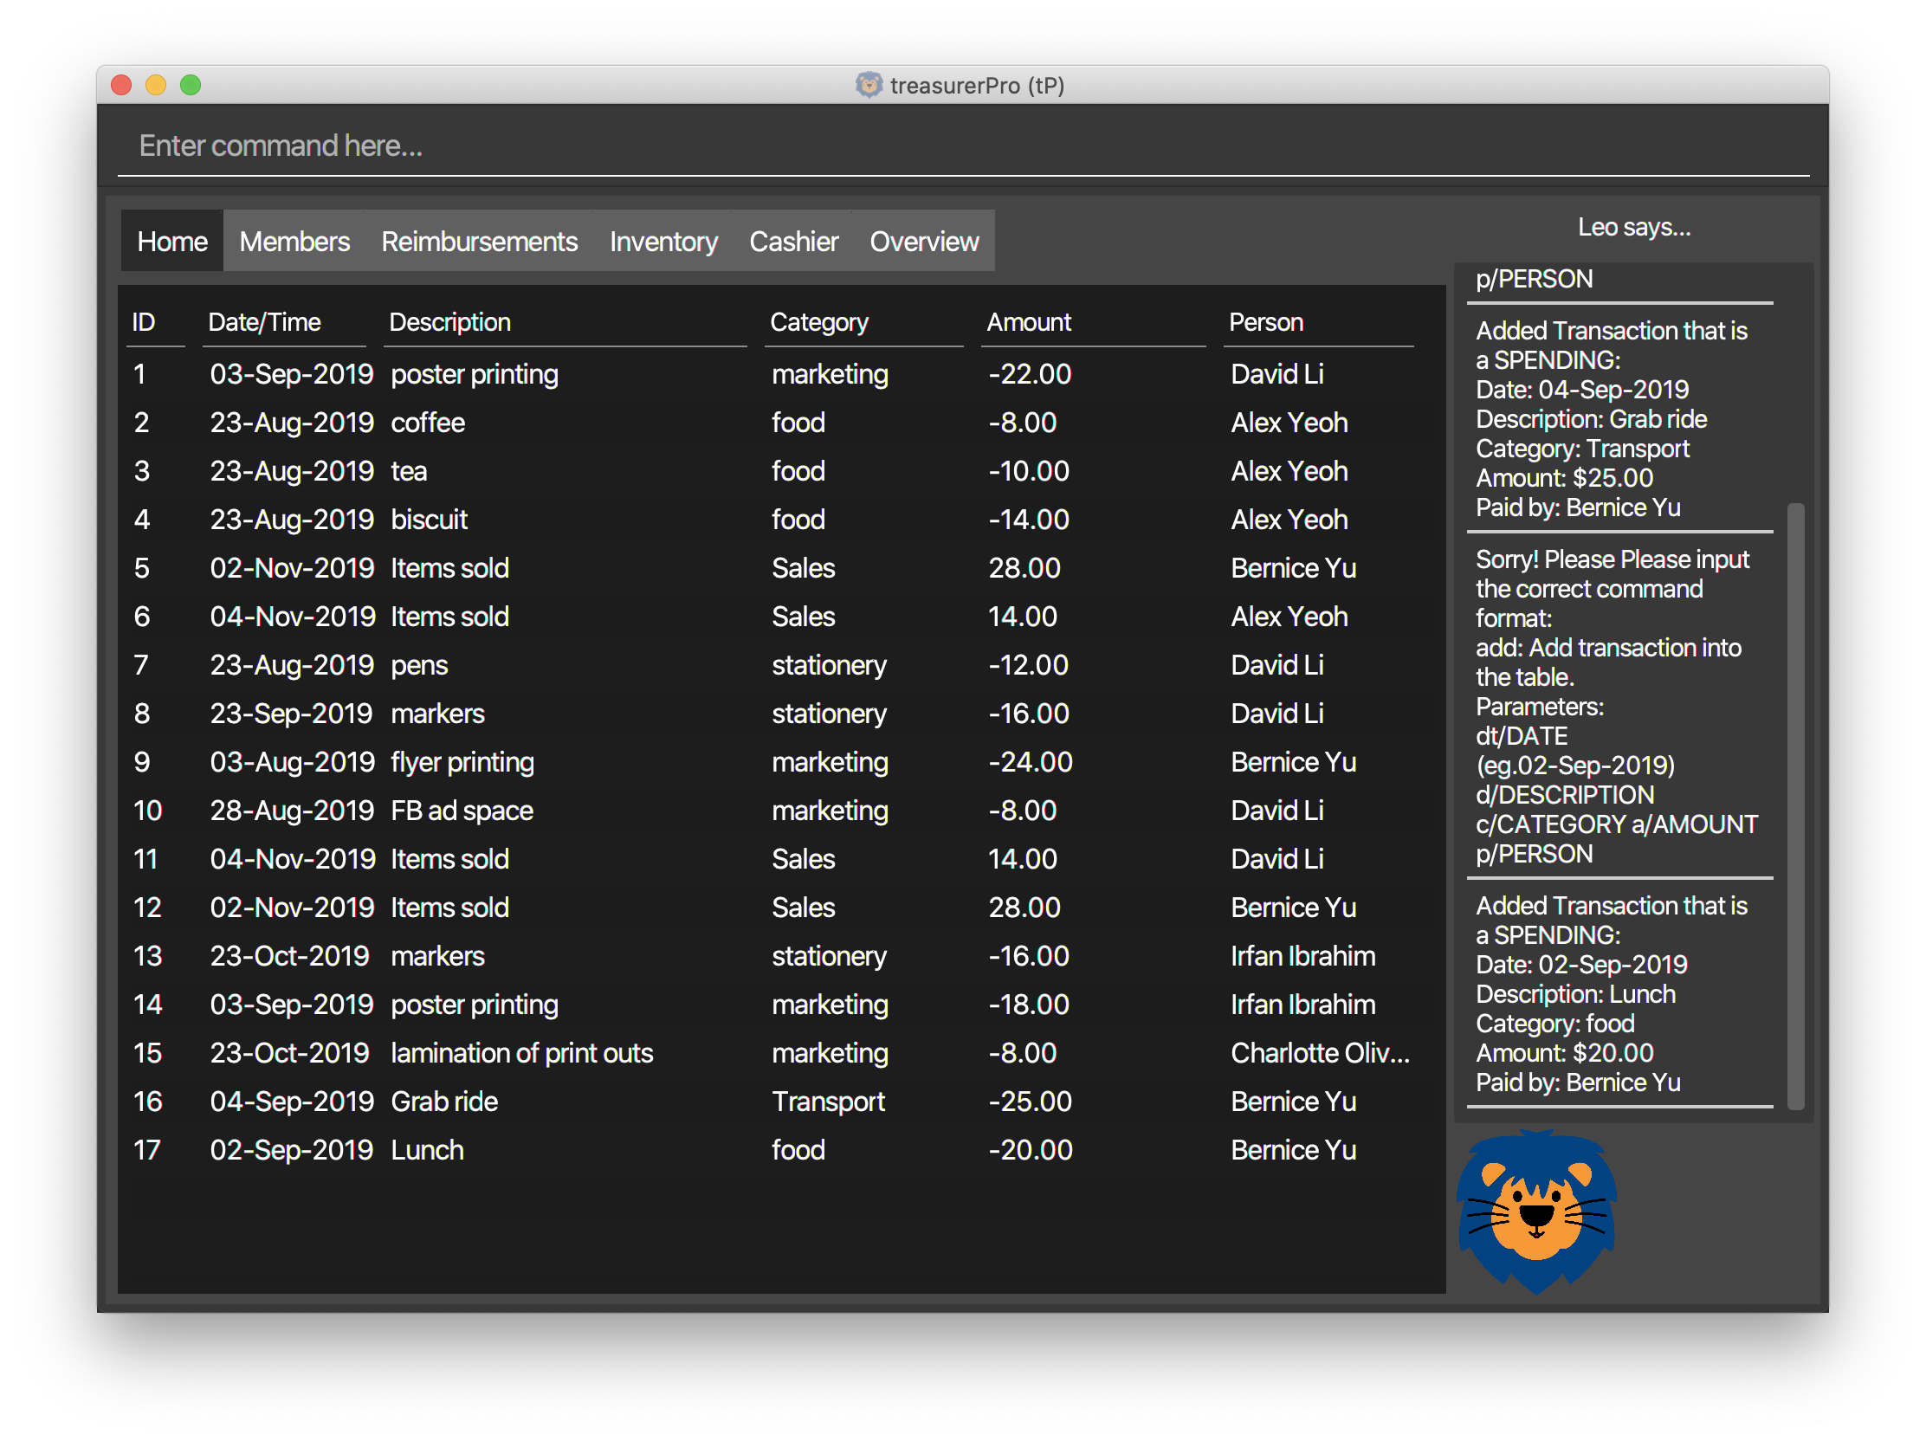Image resolution: width=1926 pixels, height=1441 pixels.
Task: Click 'David Li' in row 11
Action: pos(1277,859)
